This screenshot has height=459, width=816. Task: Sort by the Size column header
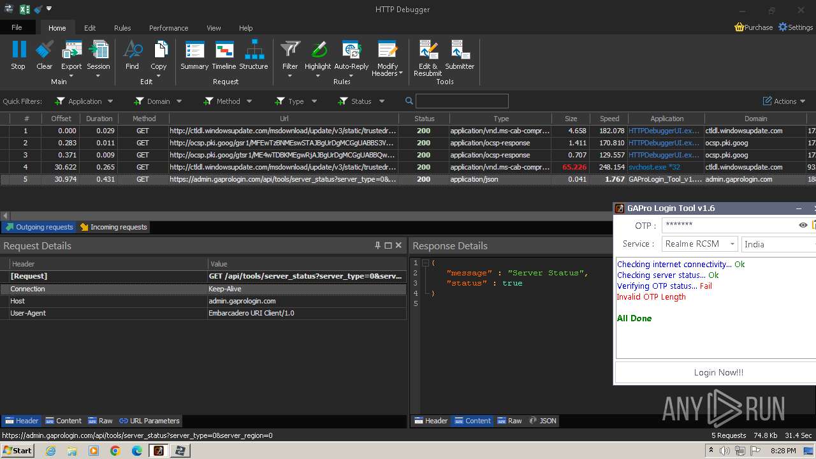tap(571, 119)
